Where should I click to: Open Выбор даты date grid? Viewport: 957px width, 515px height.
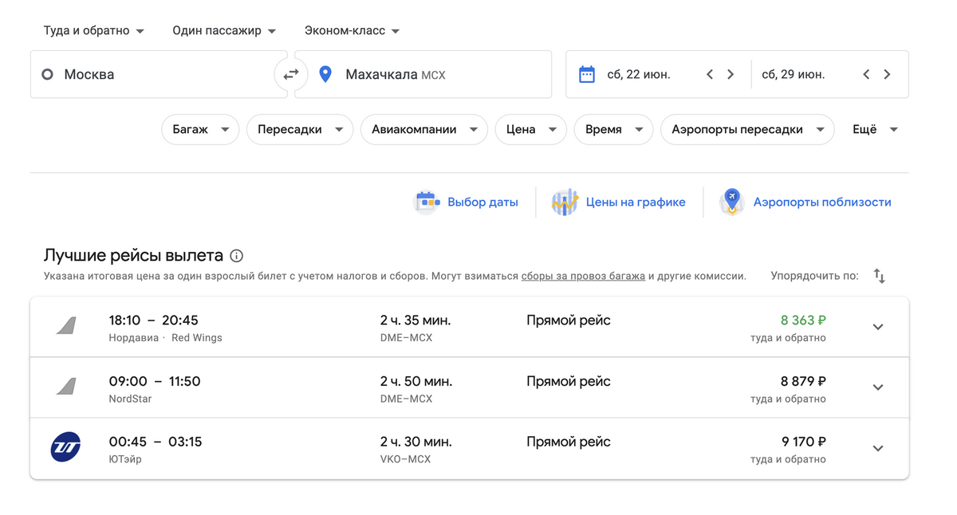467,202
